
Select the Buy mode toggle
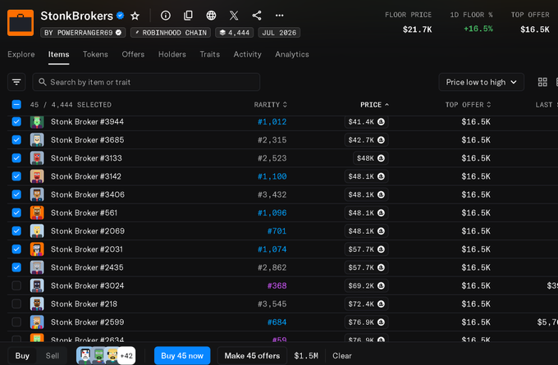click(22, 356)
